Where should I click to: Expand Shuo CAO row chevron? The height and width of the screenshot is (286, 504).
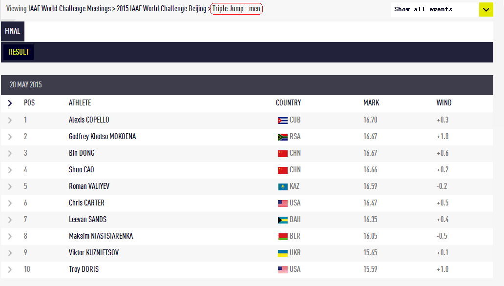[x=10, y=170]
